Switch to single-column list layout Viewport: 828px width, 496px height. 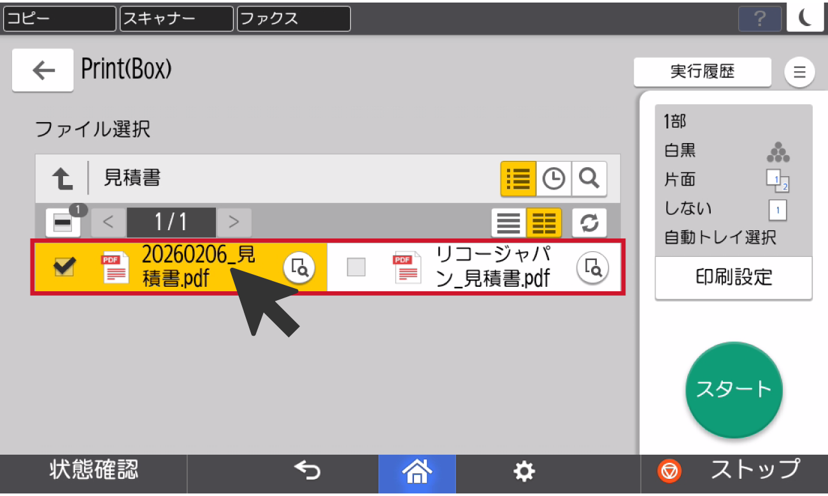508,223
